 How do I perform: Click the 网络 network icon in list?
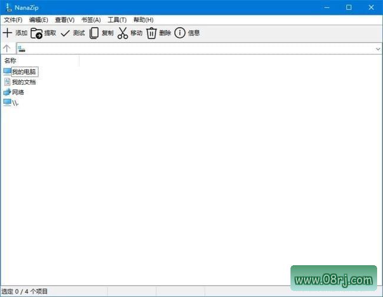7,92
